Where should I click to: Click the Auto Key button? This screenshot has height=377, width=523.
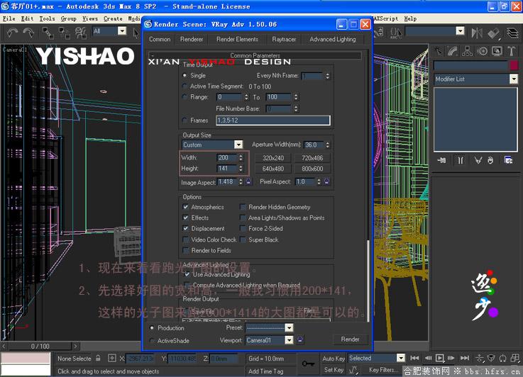click(x=334, y=359)
